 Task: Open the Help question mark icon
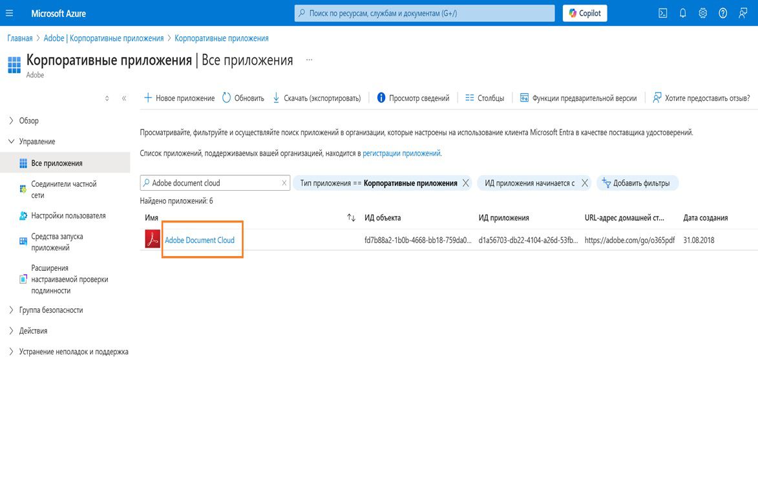722,12
